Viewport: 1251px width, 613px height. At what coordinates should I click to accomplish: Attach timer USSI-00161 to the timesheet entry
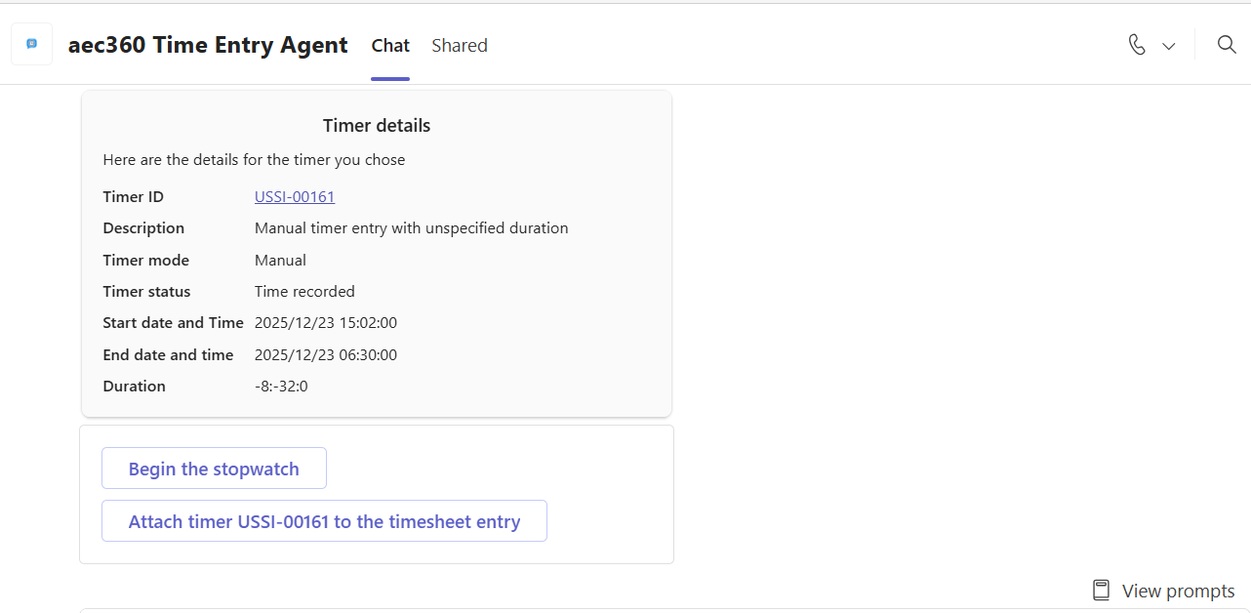click(324, 521)
